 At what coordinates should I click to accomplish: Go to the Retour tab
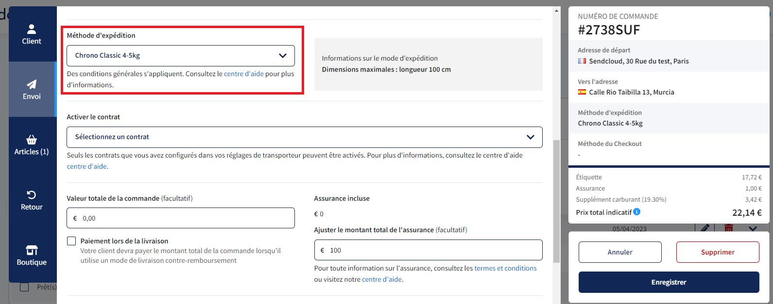32,200
